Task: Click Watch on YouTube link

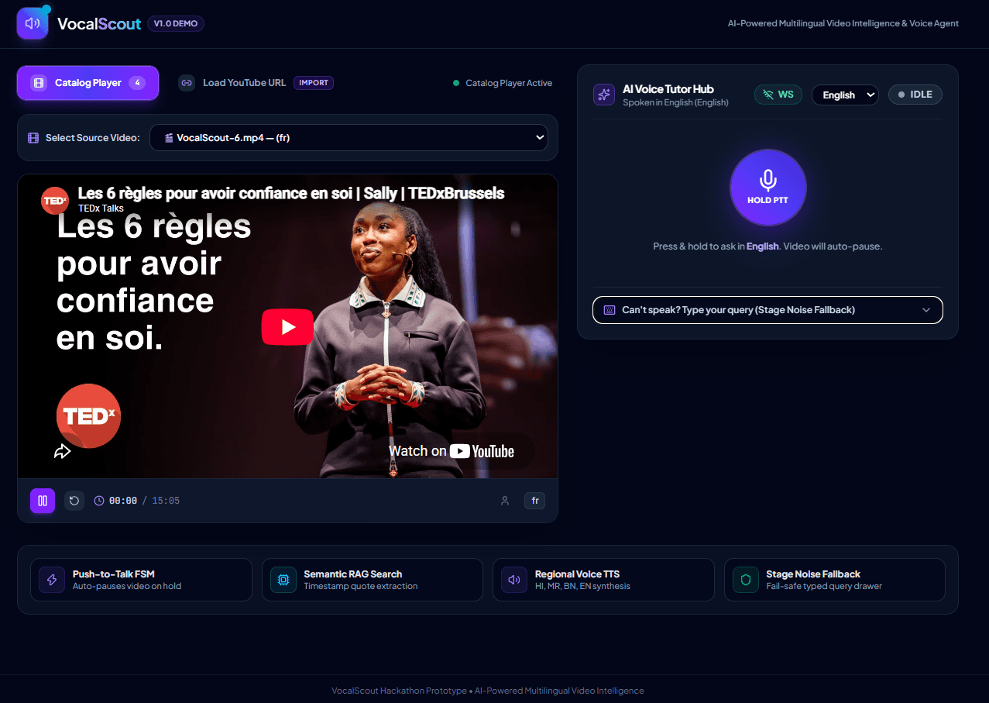Action: pyautogui.click(x=452, y=451)
